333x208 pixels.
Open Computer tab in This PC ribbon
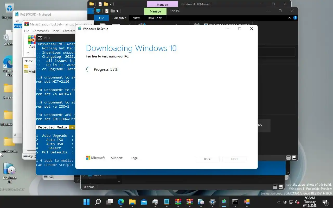119,18
